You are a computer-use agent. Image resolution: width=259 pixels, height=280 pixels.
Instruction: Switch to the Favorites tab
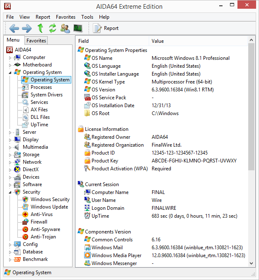[x=36, y=40]
